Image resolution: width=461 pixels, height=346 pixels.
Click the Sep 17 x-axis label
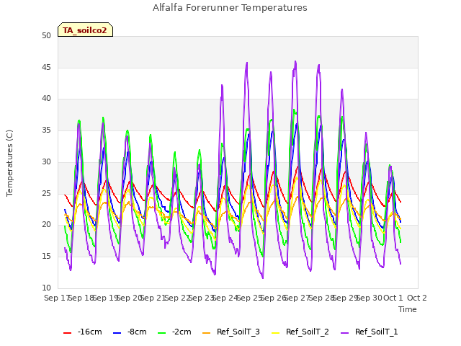pyautogui.click(x=56, y=298)
